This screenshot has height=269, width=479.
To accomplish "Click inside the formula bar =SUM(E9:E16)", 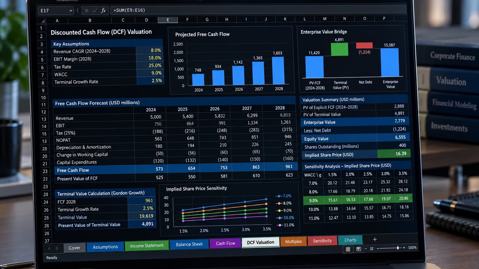I will pos(258,10).
